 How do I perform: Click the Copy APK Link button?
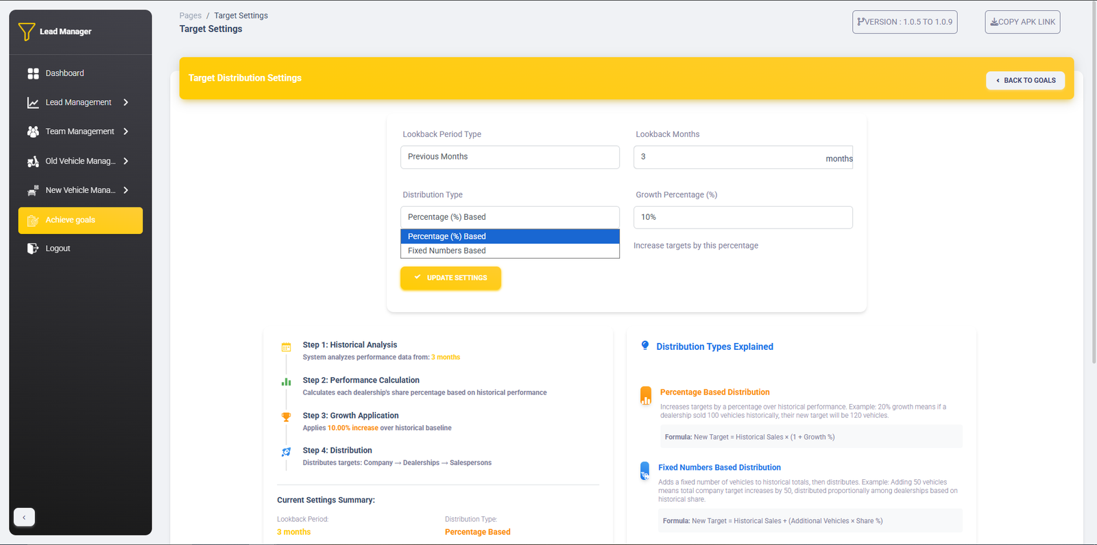(x=1022, y=22)
